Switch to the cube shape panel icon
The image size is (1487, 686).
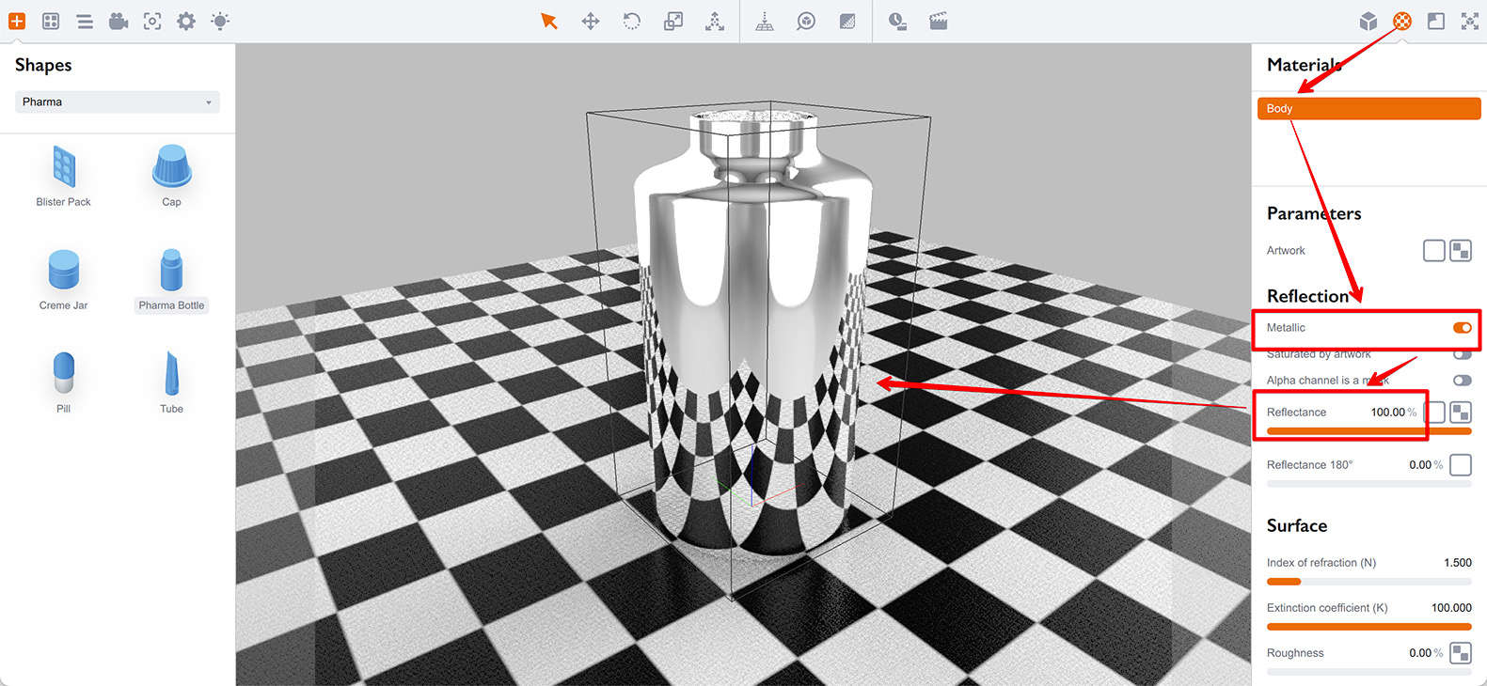coord(1368,21)
